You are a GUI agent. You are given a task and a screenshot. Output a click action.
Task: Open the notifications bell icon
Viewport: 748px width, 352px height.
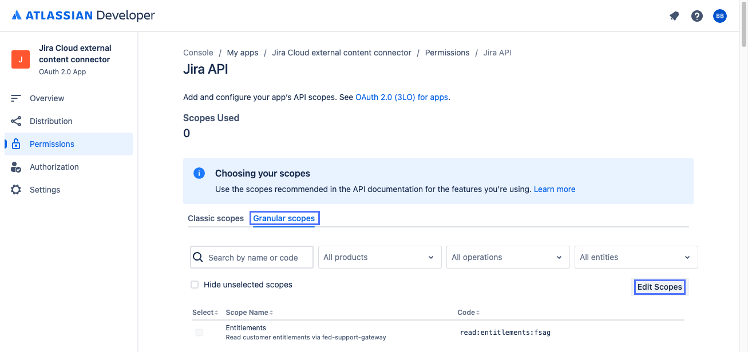click(674, 16)
